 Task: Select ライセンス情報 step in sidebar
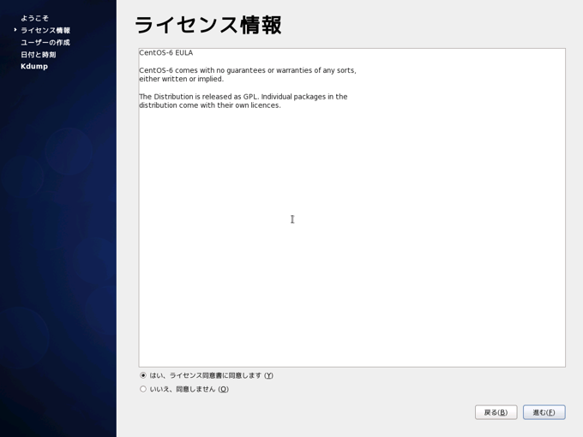tap(45, 30)
